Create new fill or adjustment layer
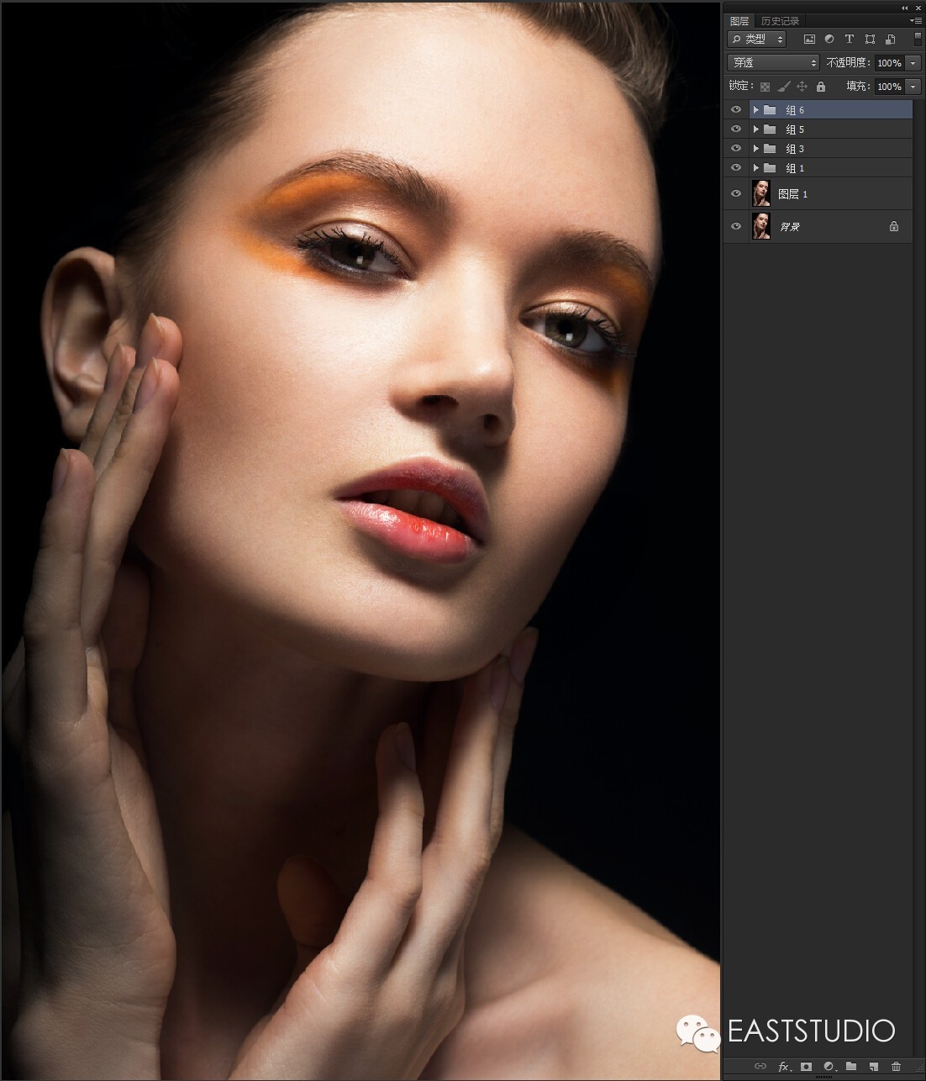 pyautogui.click(x=829, y=1066)
